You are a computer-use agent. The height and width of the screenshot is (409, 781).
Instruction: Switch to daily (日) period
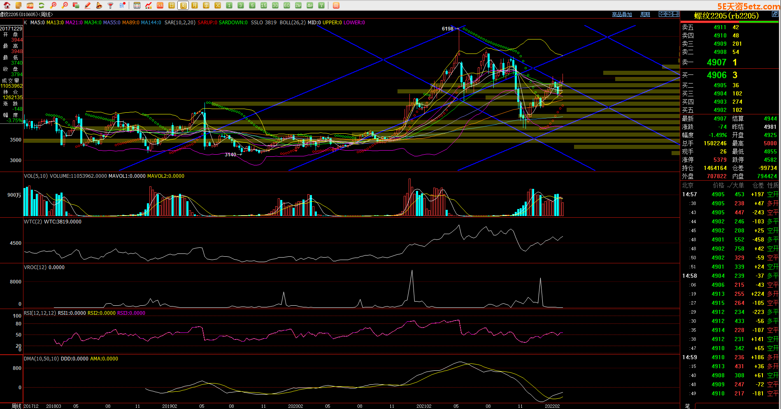(172, 5)
